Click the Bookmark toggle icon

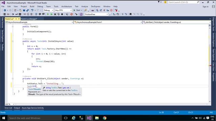pos(131,14)
